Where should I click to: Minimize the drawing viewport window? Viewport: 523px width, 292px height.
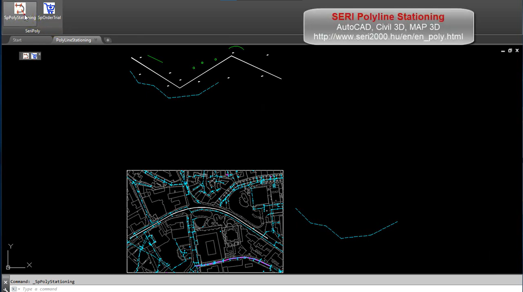tap(503, 51)
